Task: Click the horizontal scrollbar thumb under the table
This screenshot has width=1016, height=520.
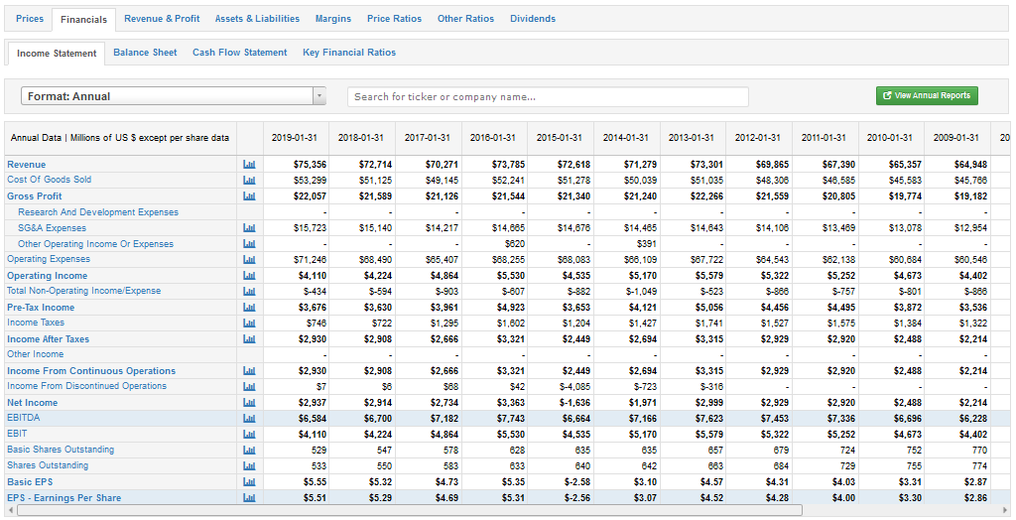Action: (x=410, y=511)
